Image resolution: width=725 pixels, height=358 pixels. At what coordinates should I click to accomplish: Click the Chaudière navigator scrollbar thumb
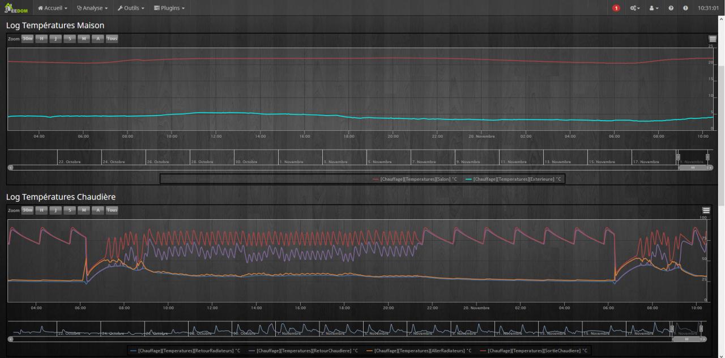686,339
